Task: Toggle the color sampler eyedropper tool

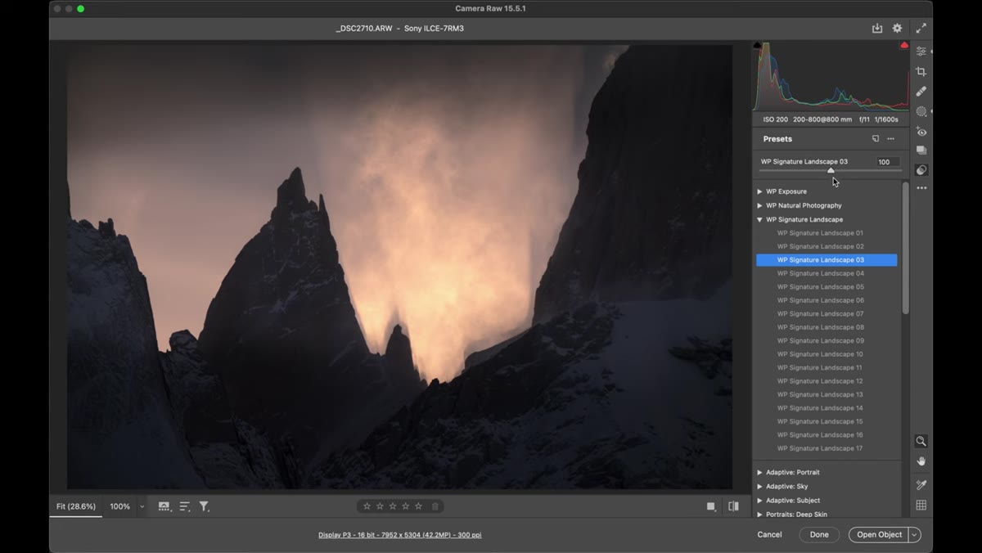Action: pos(921,485)
